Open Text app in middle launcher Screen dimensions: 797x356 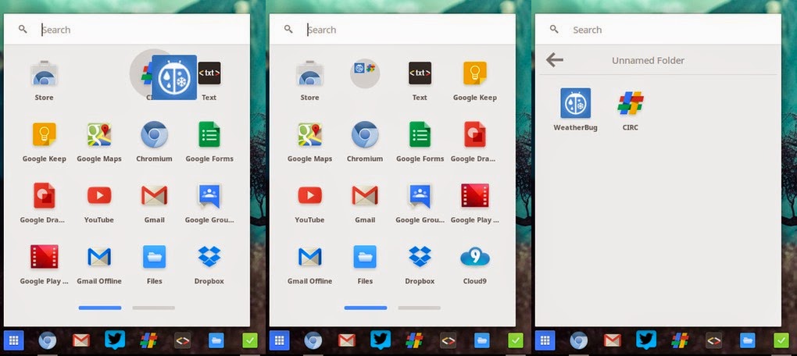click(x=420, y=73)
